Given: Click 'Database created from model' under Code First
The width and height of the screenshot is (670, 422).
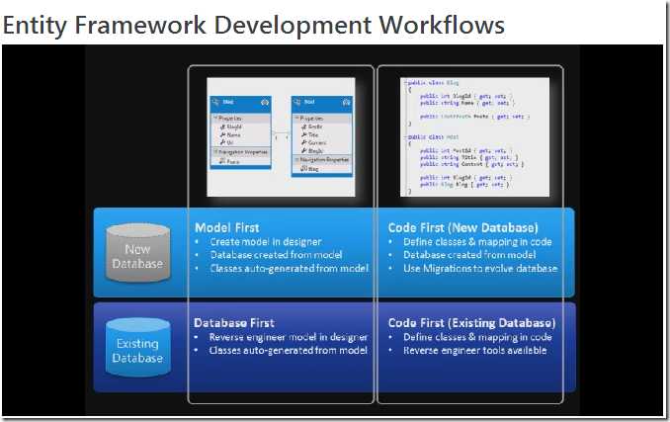Looking at the screenshot, I should pos(469,255).
